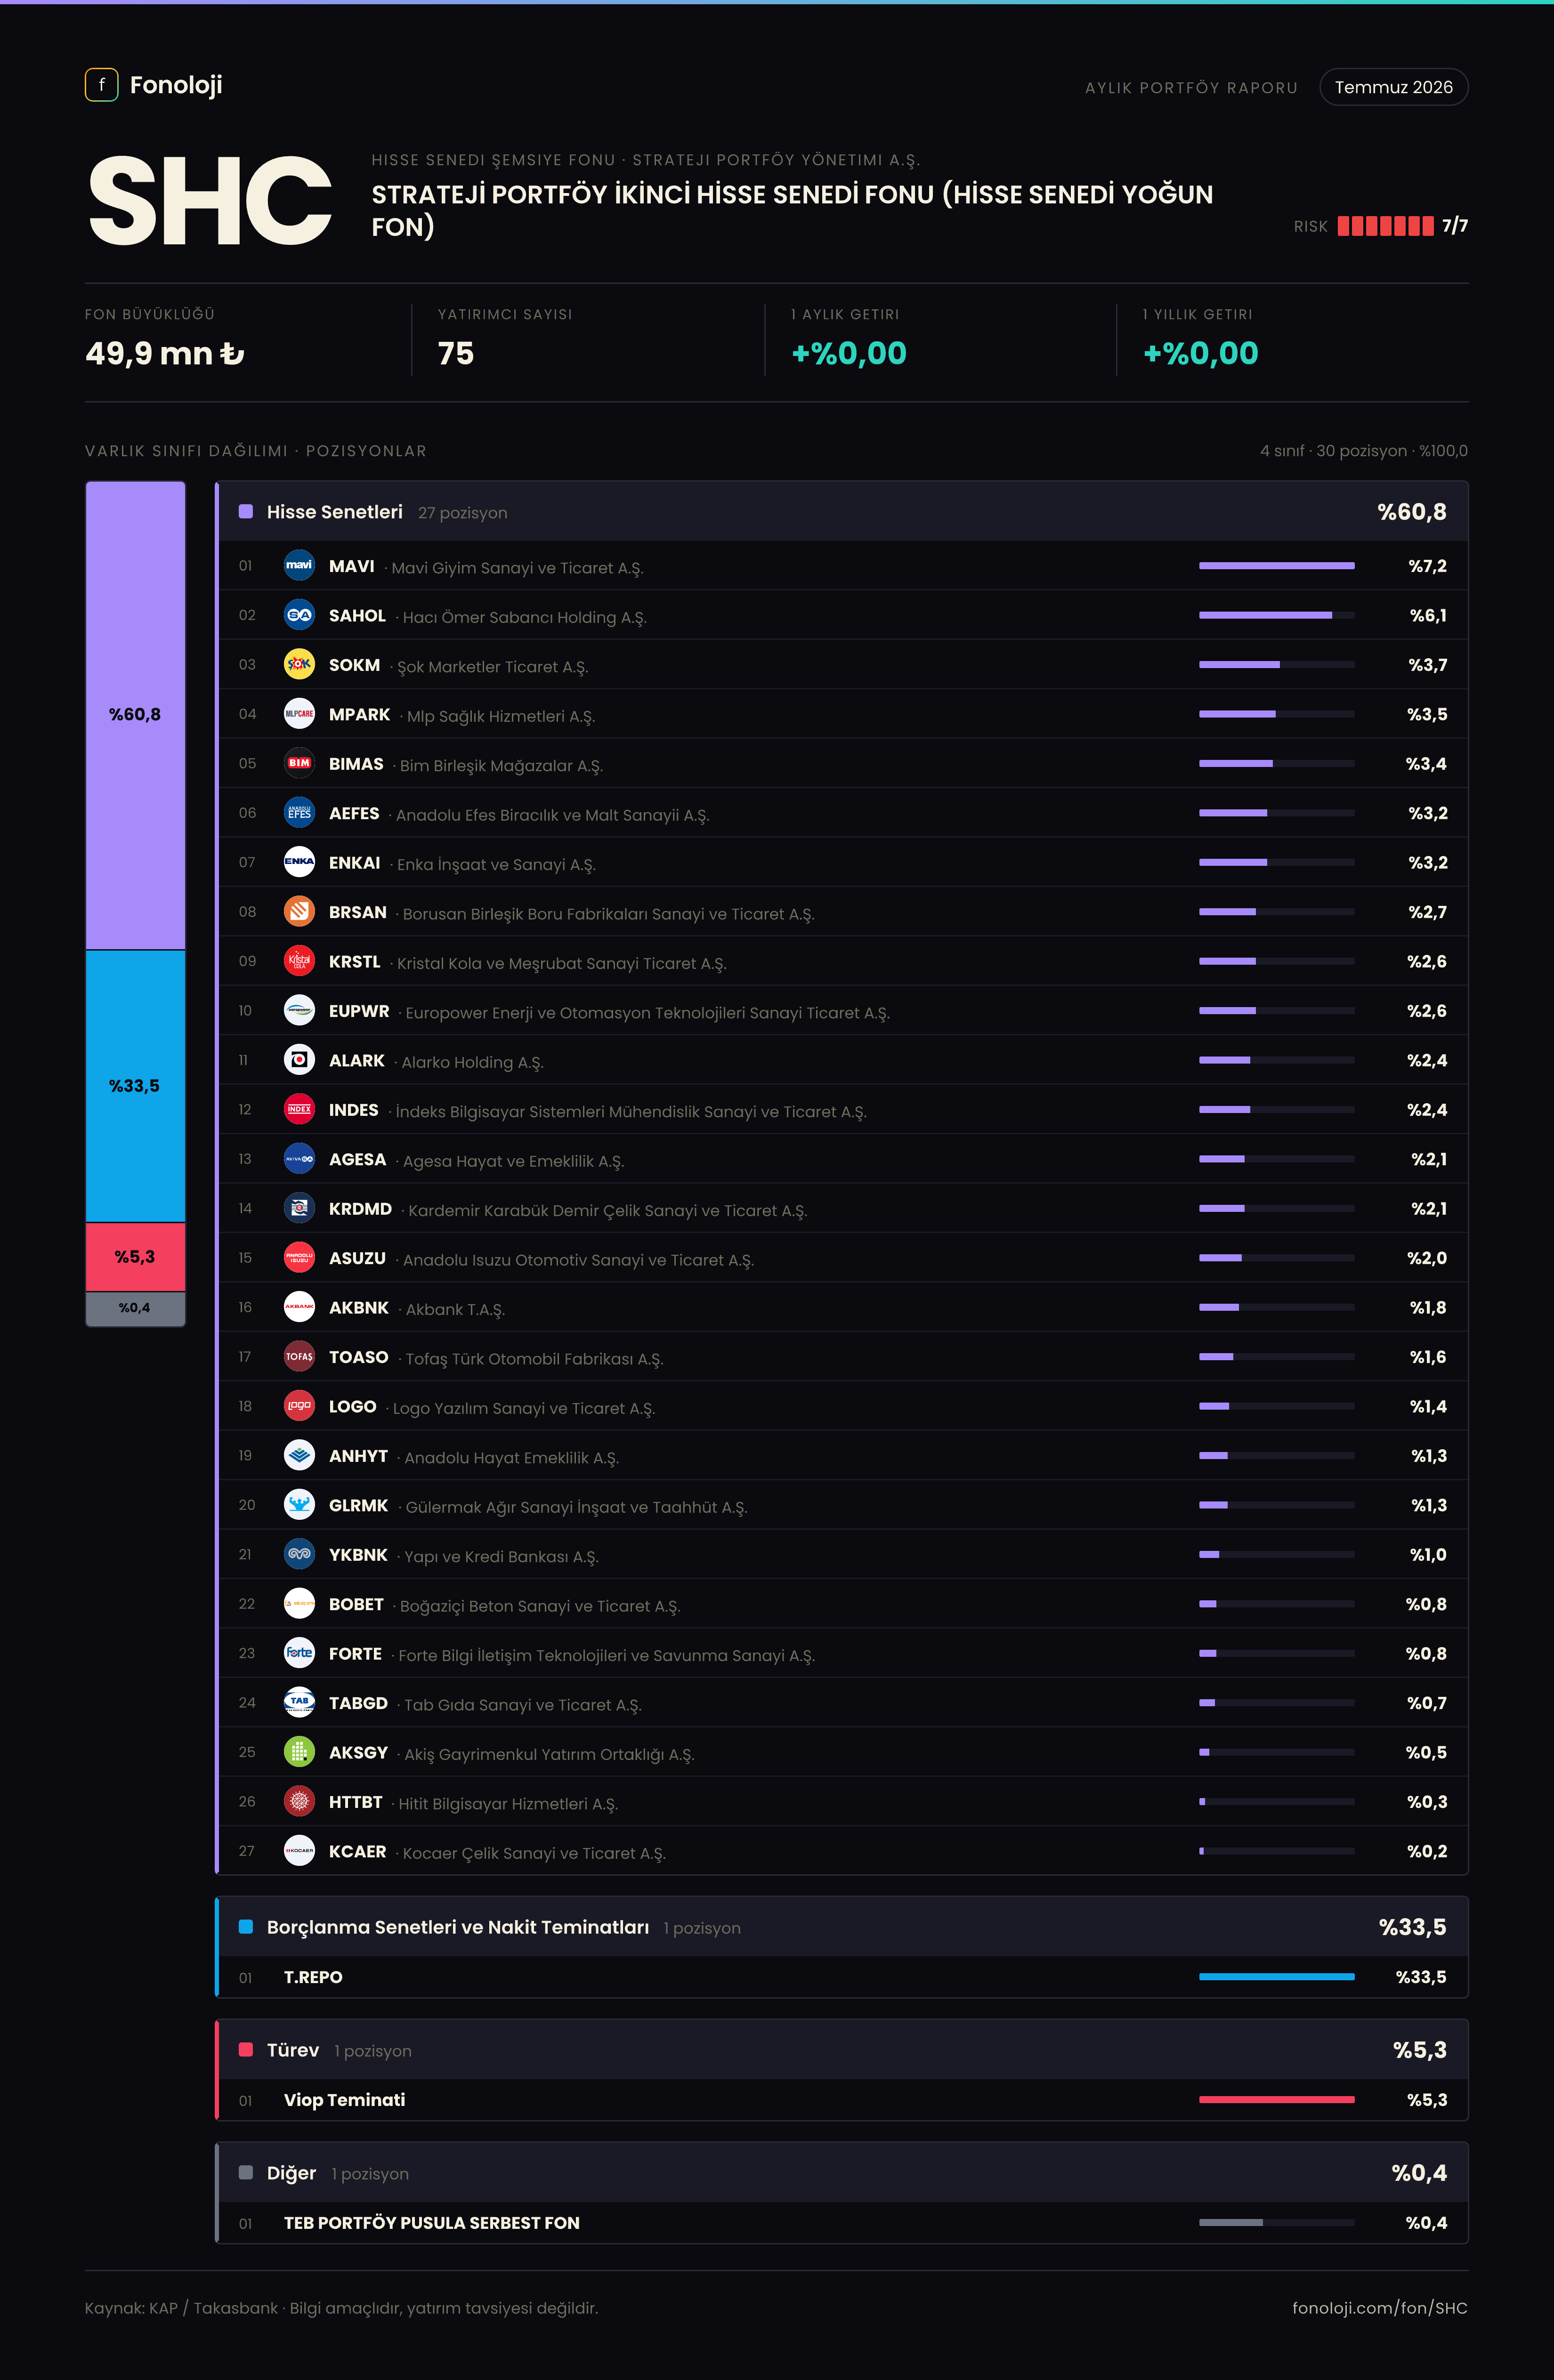Click the AKBNK Akbank logo

pos(299,1307)
